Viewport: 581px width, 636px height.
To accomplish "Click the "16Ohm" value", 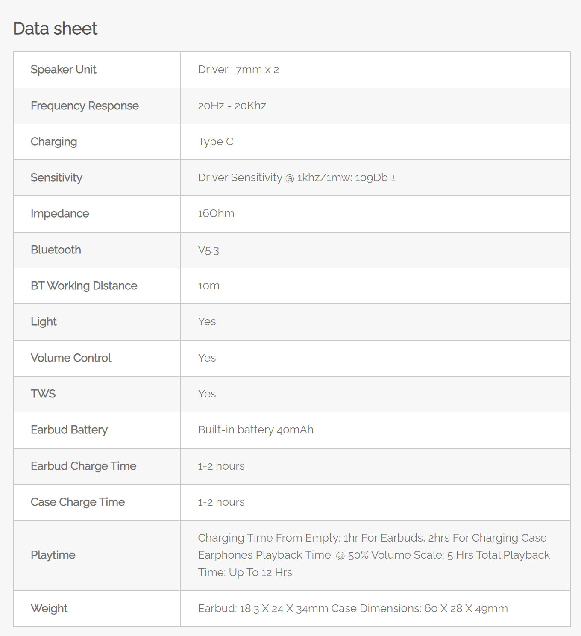I will 216,214.
